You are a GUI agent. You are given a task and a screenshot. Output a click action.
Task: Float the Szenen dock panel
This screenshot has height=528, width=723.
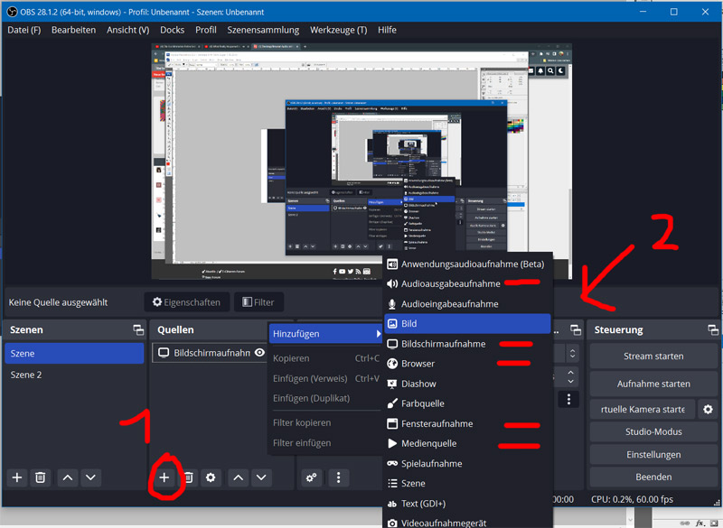138,329
